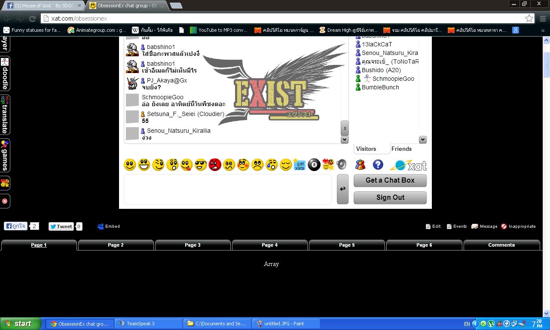
Task: Click the Tweet button
Action: click(x=61, y=226)
